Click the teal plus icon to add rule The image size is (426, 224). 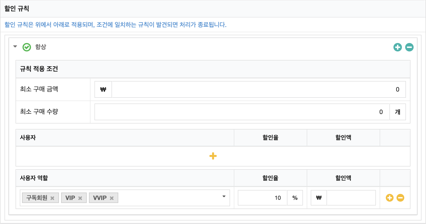(x=397, y=47)
